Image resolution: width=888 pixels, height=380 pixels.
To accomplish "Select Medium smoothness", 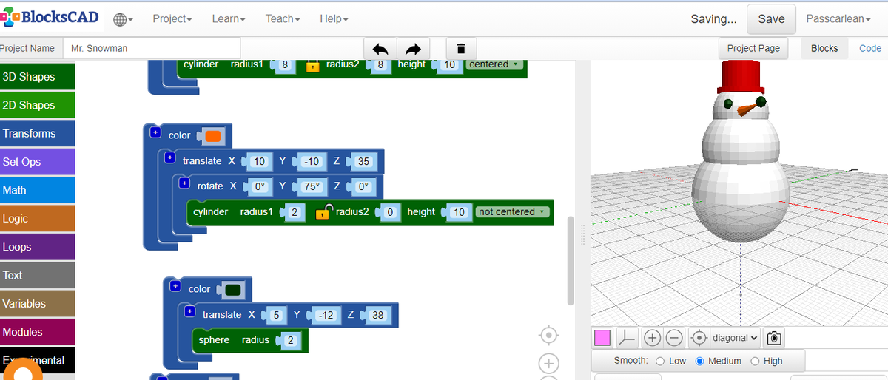I will pos(699,361).
